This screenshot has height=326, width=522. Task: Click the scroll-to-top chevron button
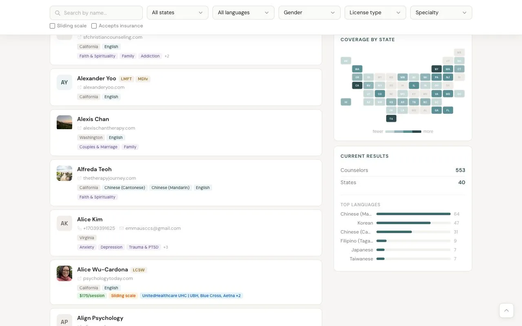[x=507, y=310]
